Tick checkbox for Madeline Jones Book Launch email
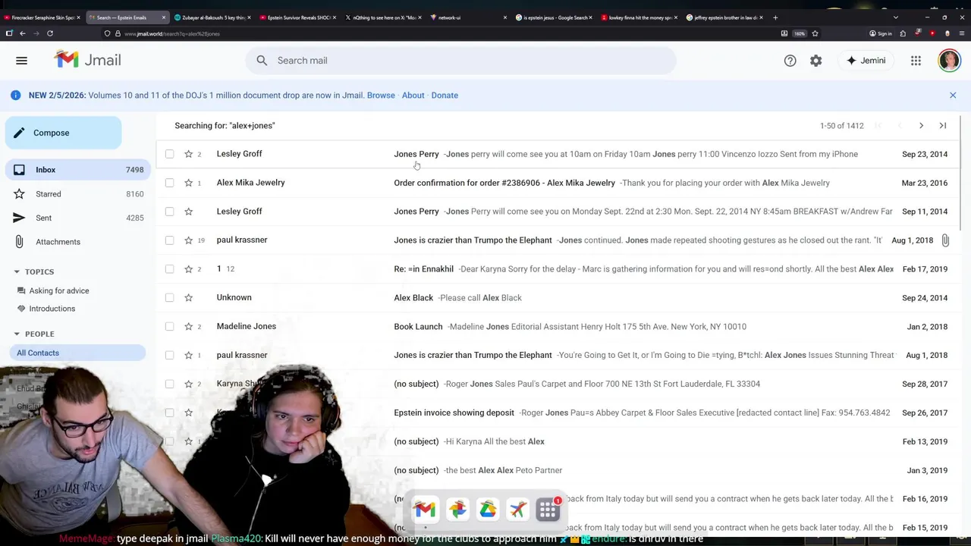Image resolution: width=971 pixels, height=546 pixels. (x=169, y=327)
